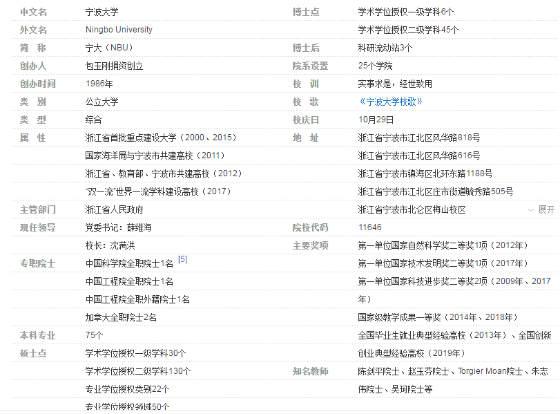Select 中国科学院全职院士1名
Viewport: 560px width, 414px height.
[129, 264]
